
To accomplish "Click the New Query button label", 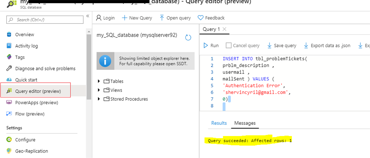I will (141, 18).
